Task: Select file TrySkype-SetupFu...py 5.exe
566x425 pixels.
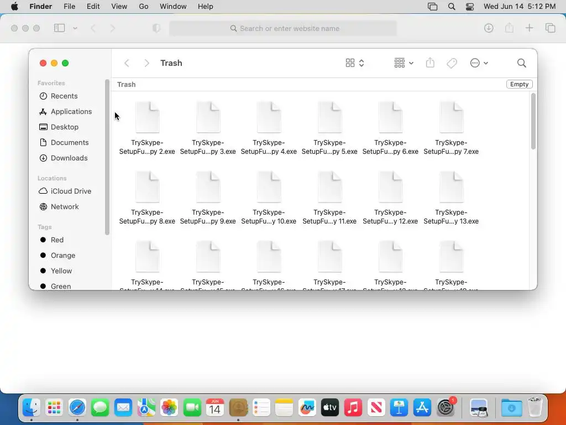Action: pos(329,128)
